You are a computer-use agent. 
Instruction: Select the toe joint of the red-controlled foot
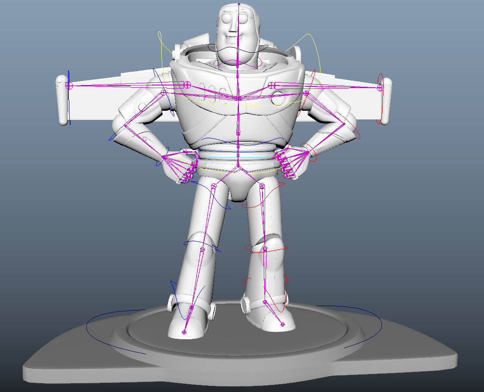tap(282, 324)
